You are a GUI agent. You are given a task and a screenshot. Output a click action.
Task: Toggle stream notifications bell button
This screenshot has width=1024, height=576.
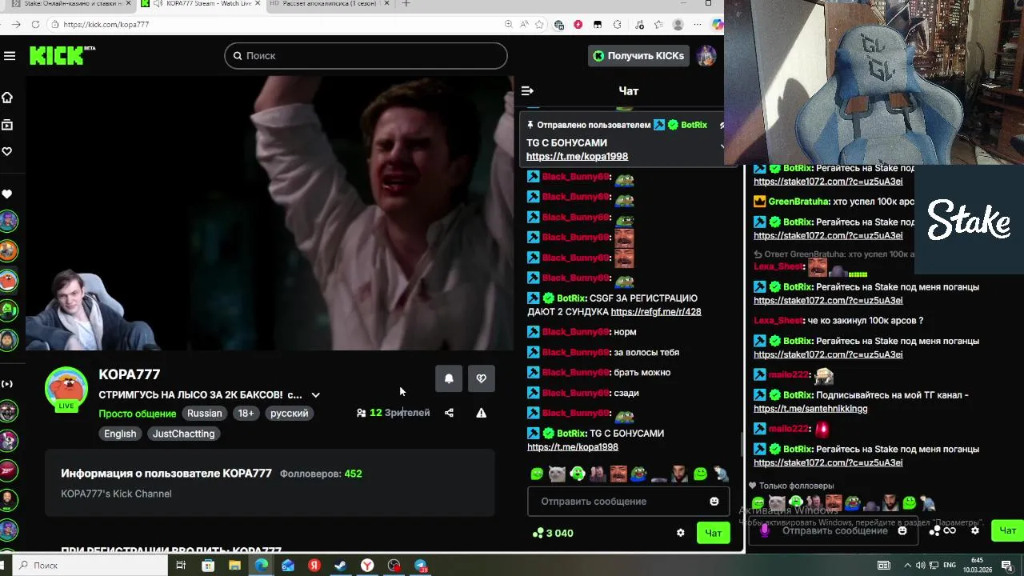click(449, 378)
